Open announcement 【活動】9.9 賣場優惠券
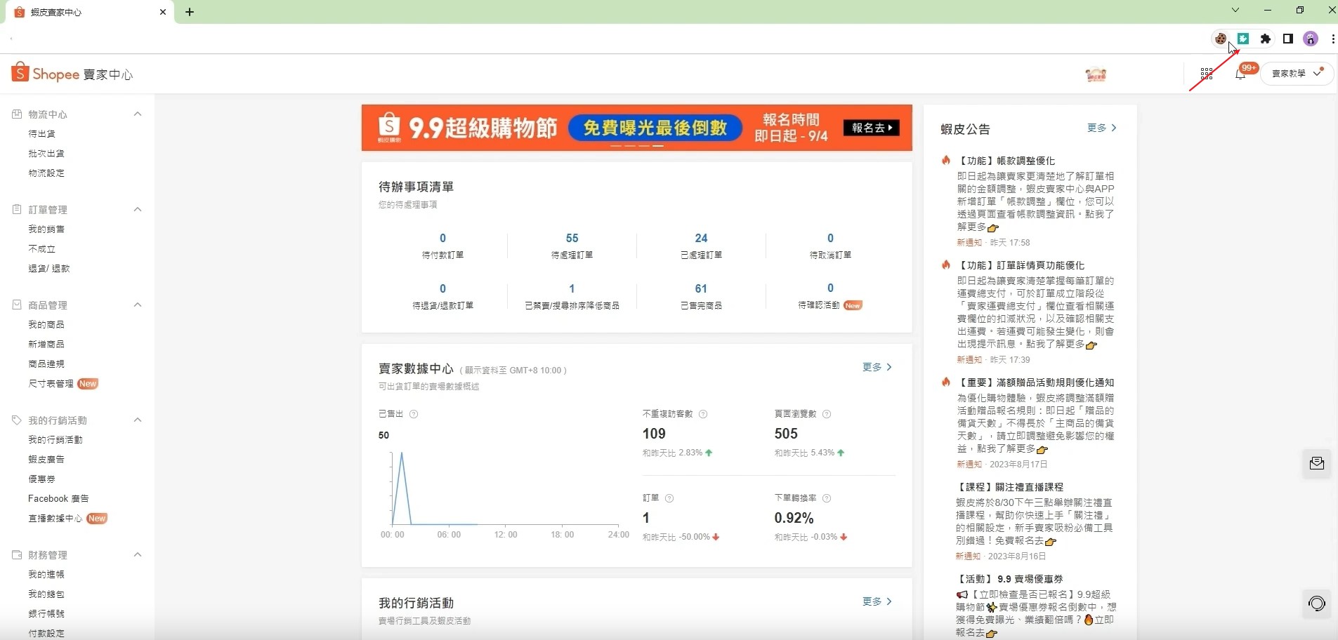The image size is (1338, 640). tap(1010, 579)
